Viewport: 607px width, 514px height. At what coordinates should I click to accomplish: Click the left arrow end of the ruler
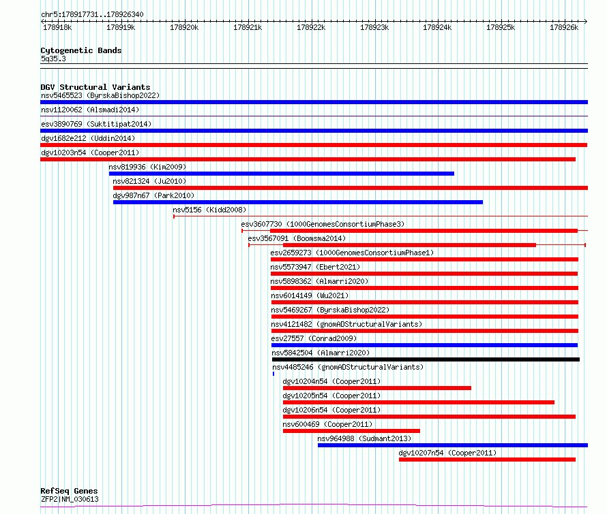pos(42,21)
